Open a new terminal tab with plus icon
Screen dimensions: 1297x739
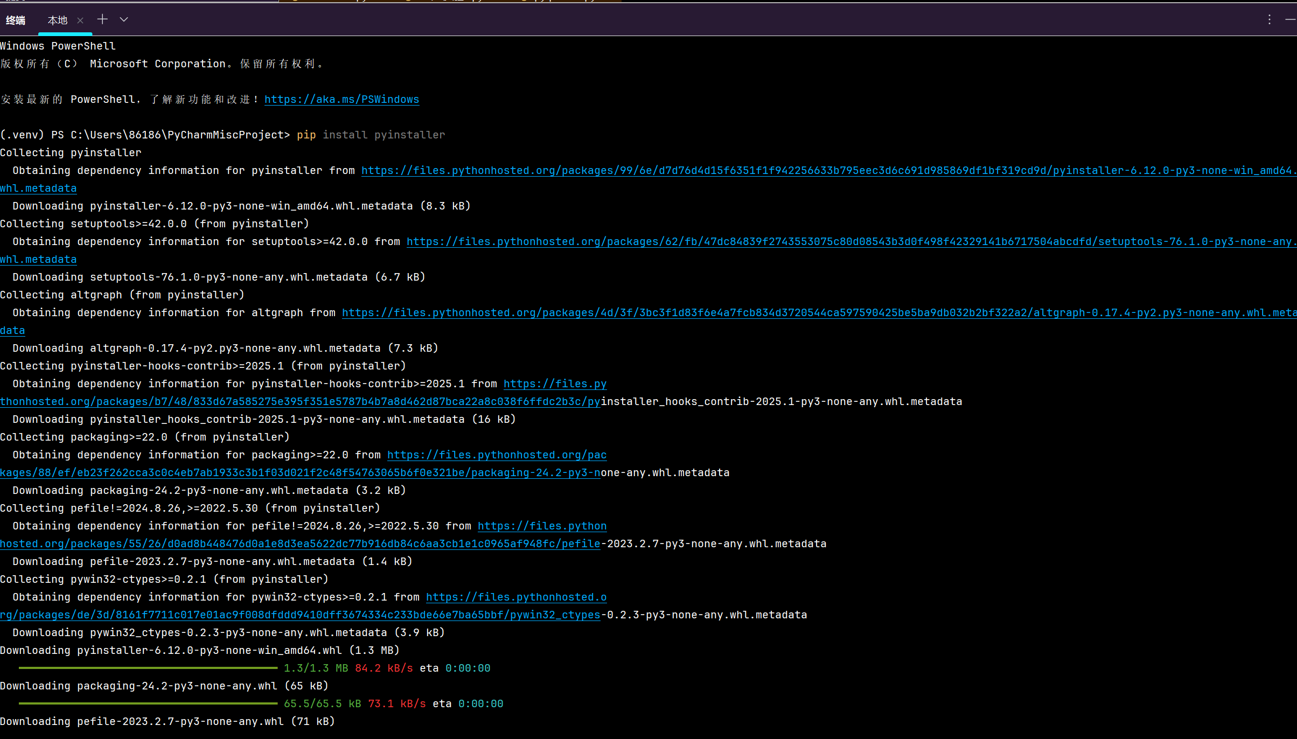point(102,20)
